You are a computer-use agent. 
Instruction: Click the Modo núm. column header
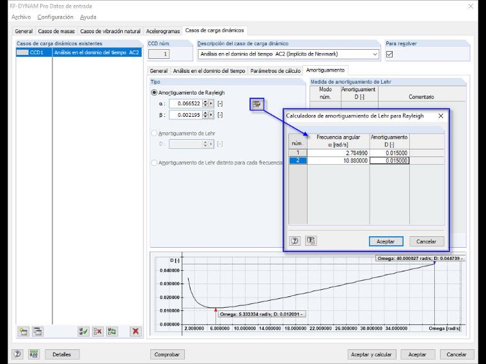(325, 93)
